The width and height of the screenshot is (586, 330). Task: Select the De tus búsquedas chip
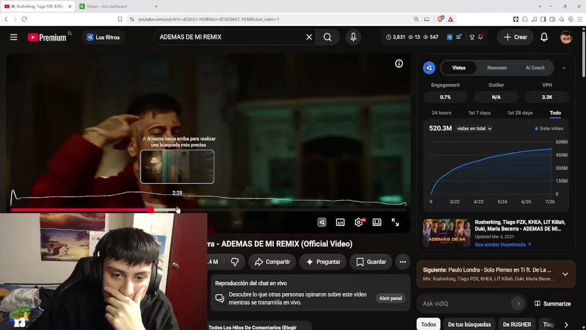(469, 324)
